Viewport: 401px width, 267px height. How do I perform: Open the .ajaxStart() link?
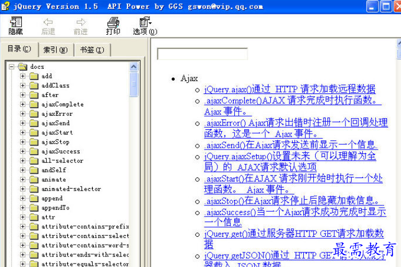293,184
